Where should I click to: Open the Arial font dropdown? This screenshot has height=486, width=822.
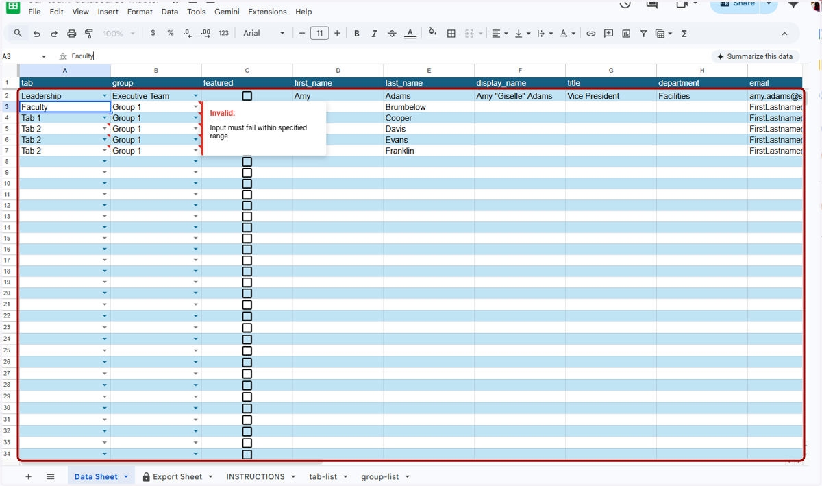[264, 33]
